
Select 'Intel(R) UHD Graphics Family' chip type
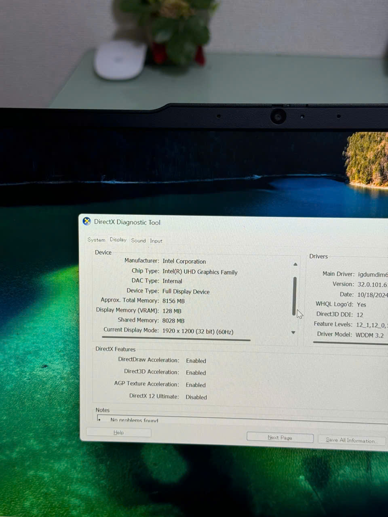pos(200,272)
